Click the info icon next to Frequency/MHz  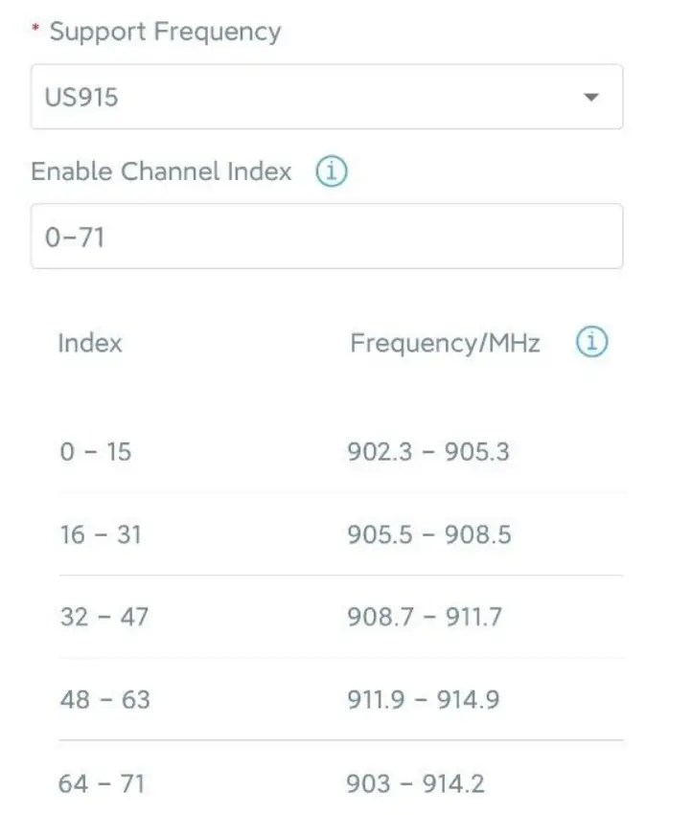[592, 343]
